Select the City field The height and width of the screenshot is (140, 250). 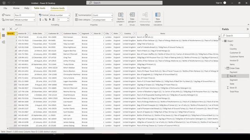[x=231, y=45]
